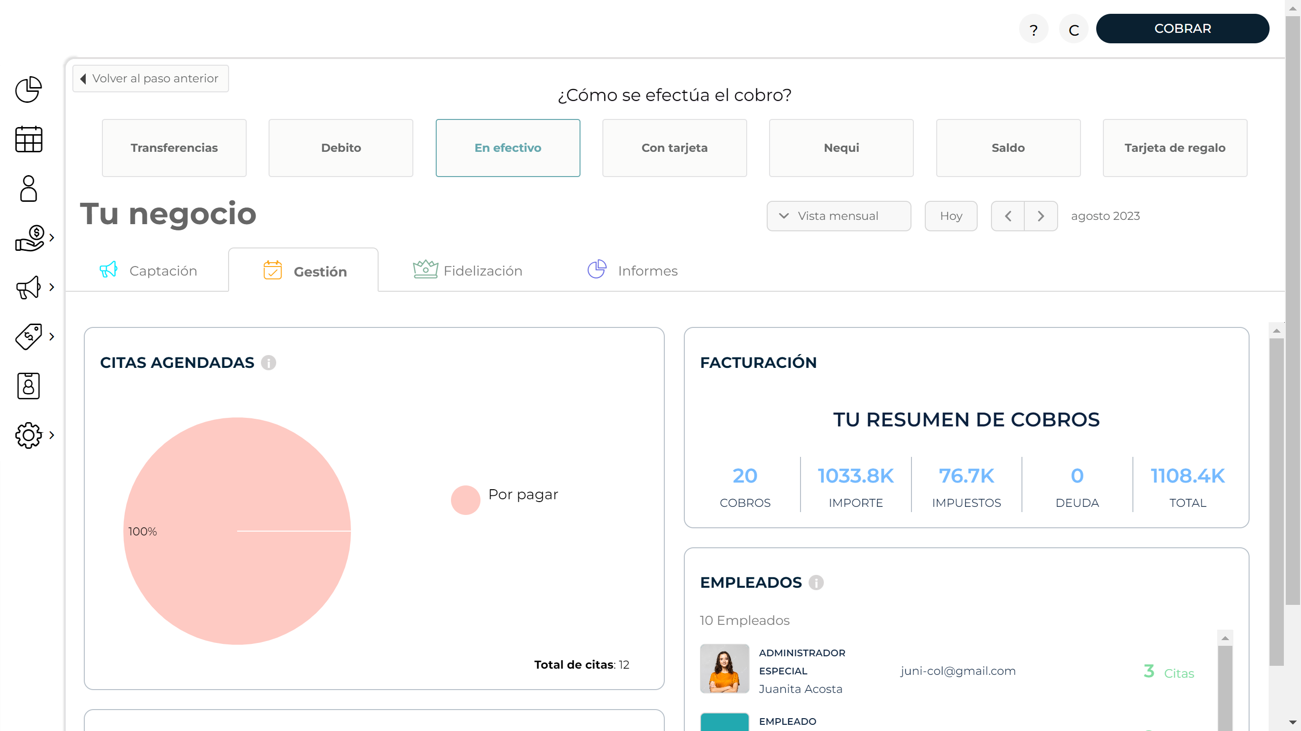Click the agosto 2023 date label
The width and height of the screenshot is (1301, 731).
(1105, 216)
